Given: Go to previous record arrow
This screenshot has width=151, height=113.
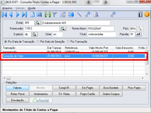Looking at the screenshot, I should (x=11, y=14).
